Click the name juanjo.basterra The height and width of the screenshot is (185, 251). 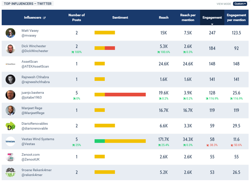click(x=33, y=93)
